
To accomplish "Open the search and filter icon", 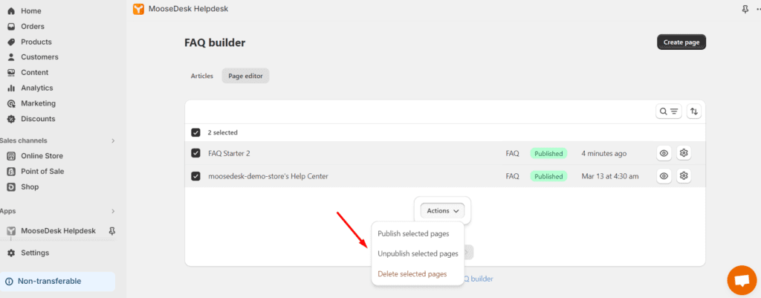I will coord(668,111).
